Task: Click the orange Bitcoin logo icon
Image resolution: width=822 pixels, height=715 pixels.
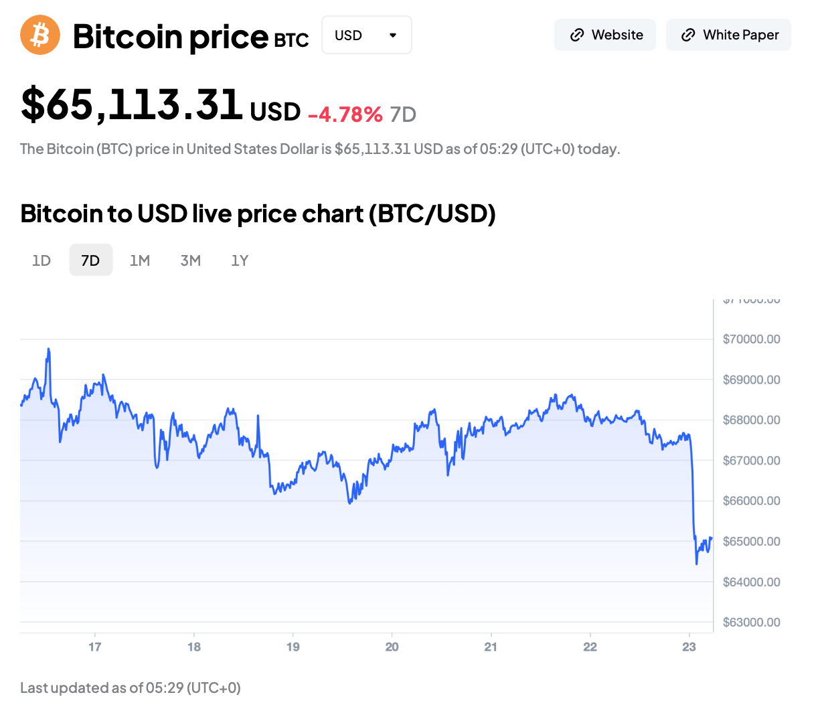Action: tap(40, 35)
